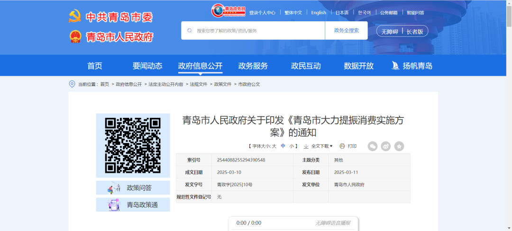Share the notice via WeChat icon
The height and width of the screenshot is (231, 512).
coord(373,146)
